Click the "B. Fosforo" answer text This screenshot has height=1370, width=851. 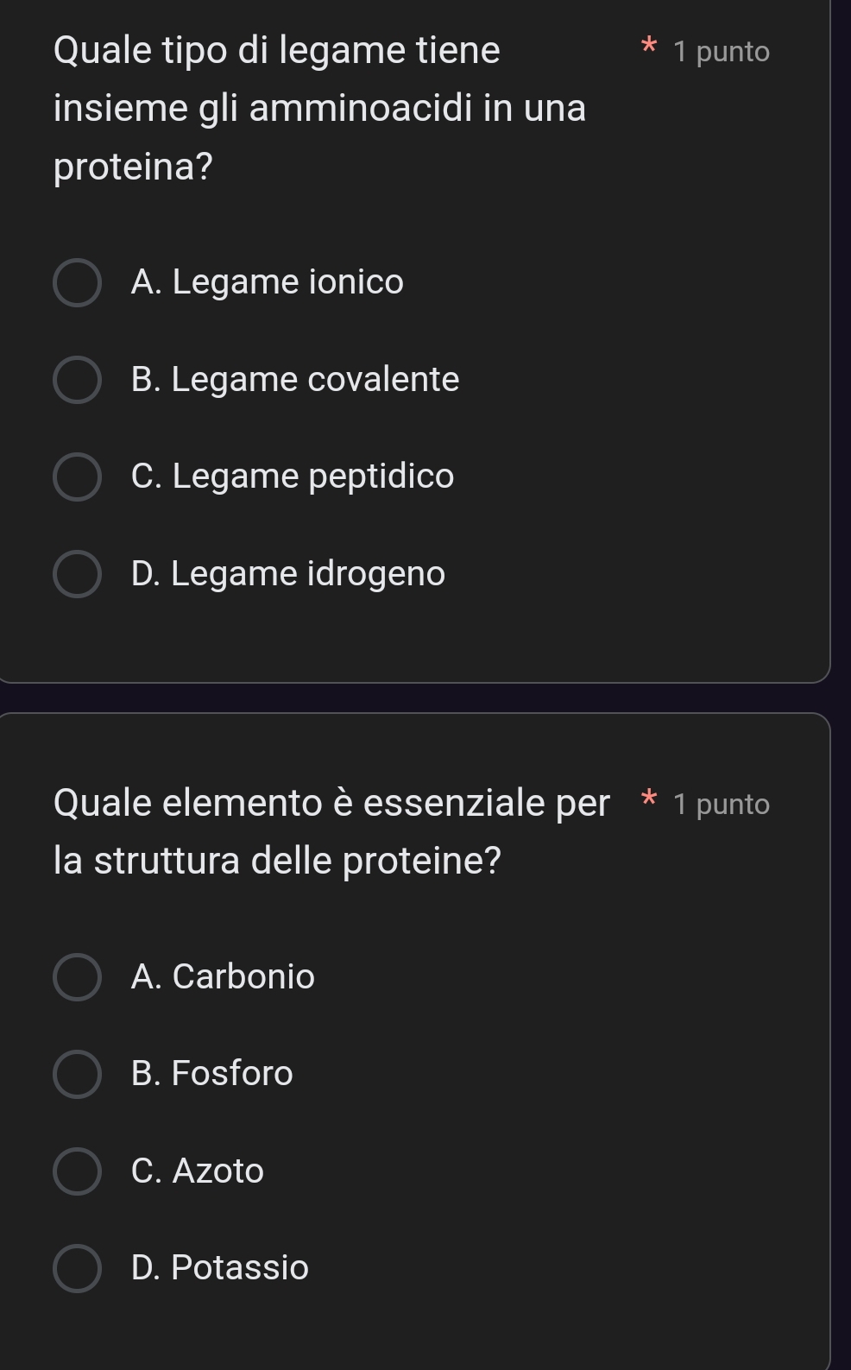212,1074
